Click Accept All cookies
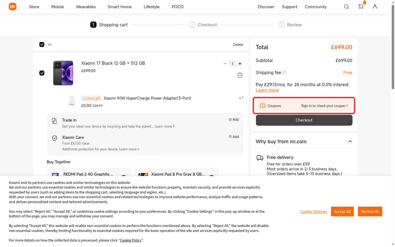This screenshot has width=395, height=247. point(342,212)
